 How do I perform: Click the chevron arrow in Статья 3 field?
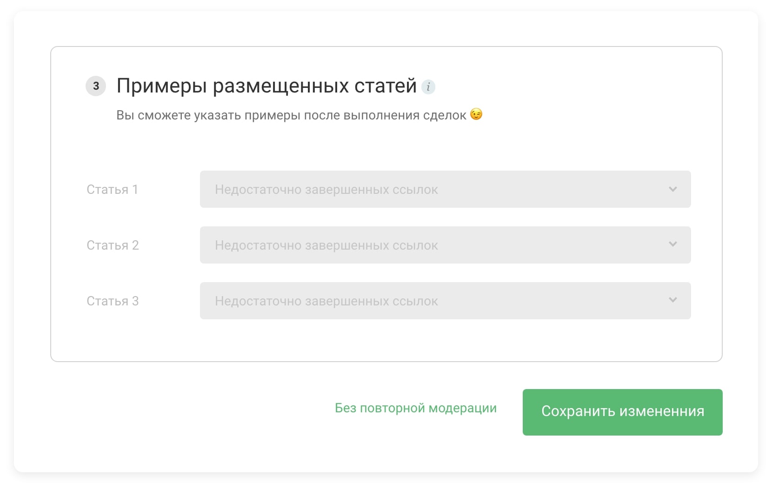(x=672, y=300)
